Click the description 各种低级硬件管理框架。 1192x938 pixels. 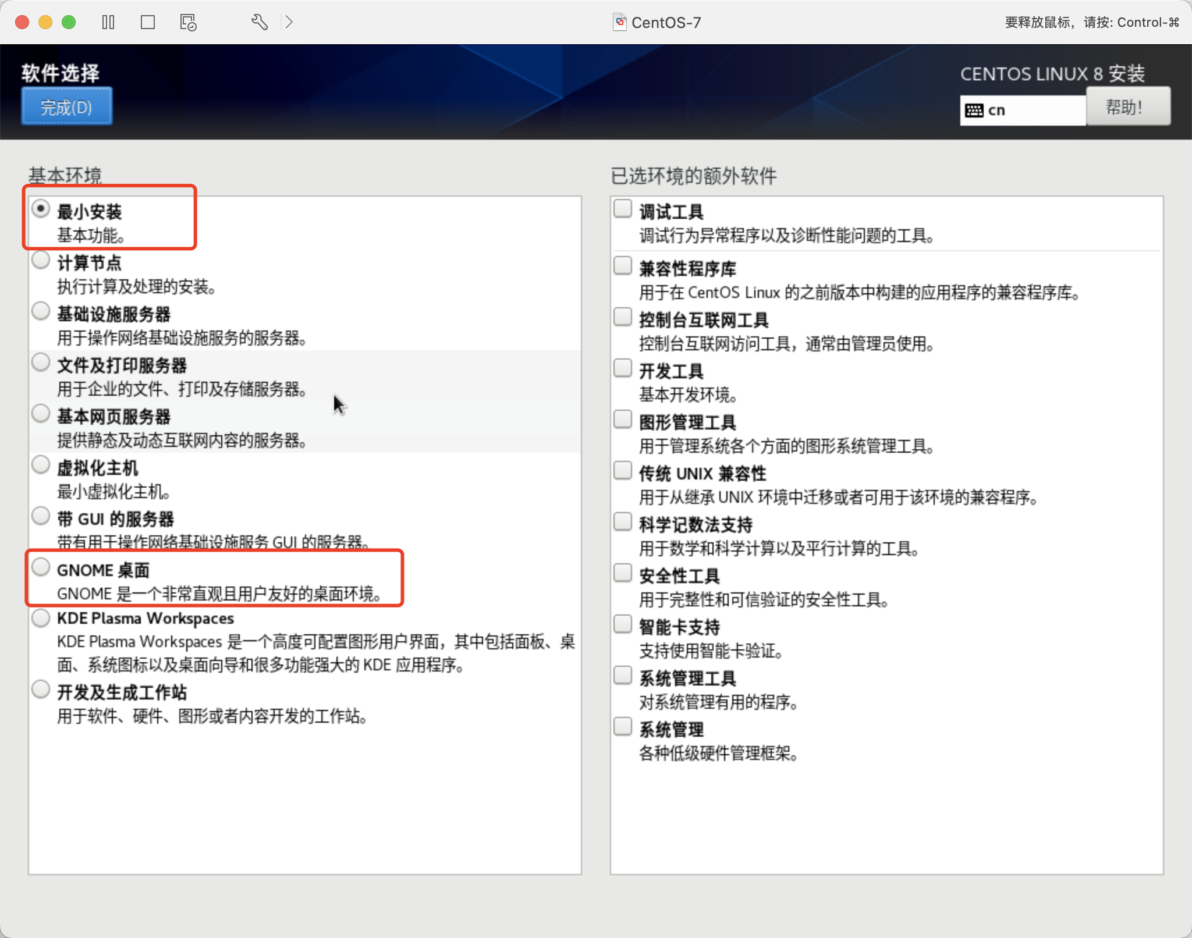pos(719,754)
